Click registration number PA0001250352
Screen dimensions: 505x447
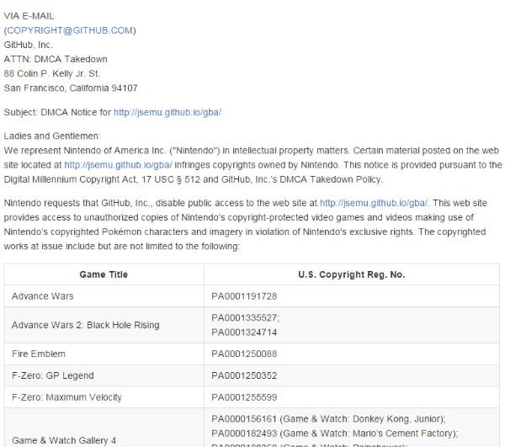244,375
